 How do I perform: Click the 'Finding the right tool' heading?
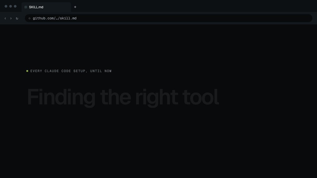pyautogui.click(x=123, y=97)
